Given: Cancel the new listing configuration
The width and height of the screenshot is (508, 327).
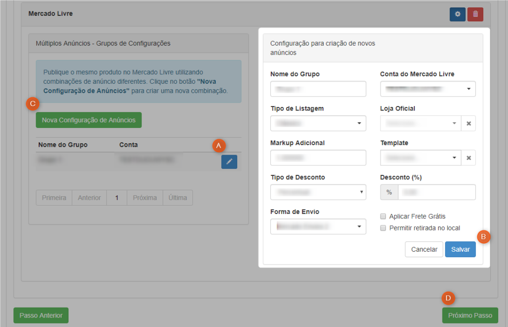Looking at the screenshot, I should point(424,249).
